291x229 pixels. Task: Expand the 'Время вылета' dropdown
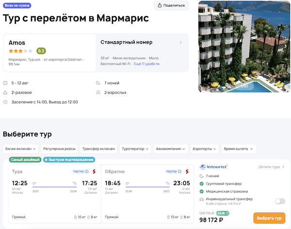tap(239, 149)
